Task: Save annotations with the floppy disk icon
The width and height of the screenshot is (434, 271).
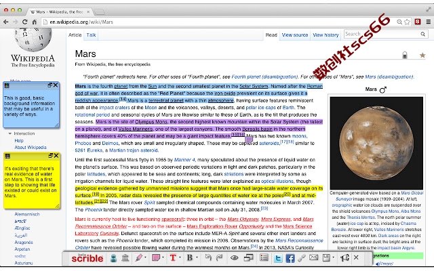Action: pos(326,258)
